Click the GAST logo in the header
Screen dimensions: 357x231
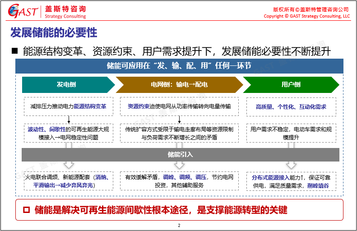[23, 12]
